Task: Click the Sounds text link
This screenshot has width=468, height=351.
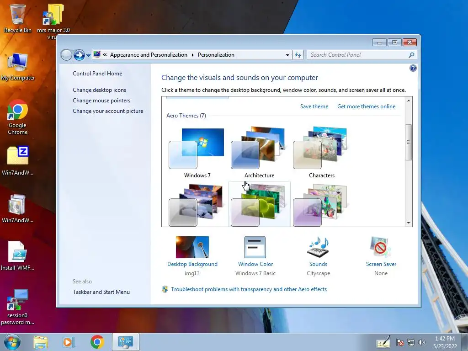Action: coord(318,264)
